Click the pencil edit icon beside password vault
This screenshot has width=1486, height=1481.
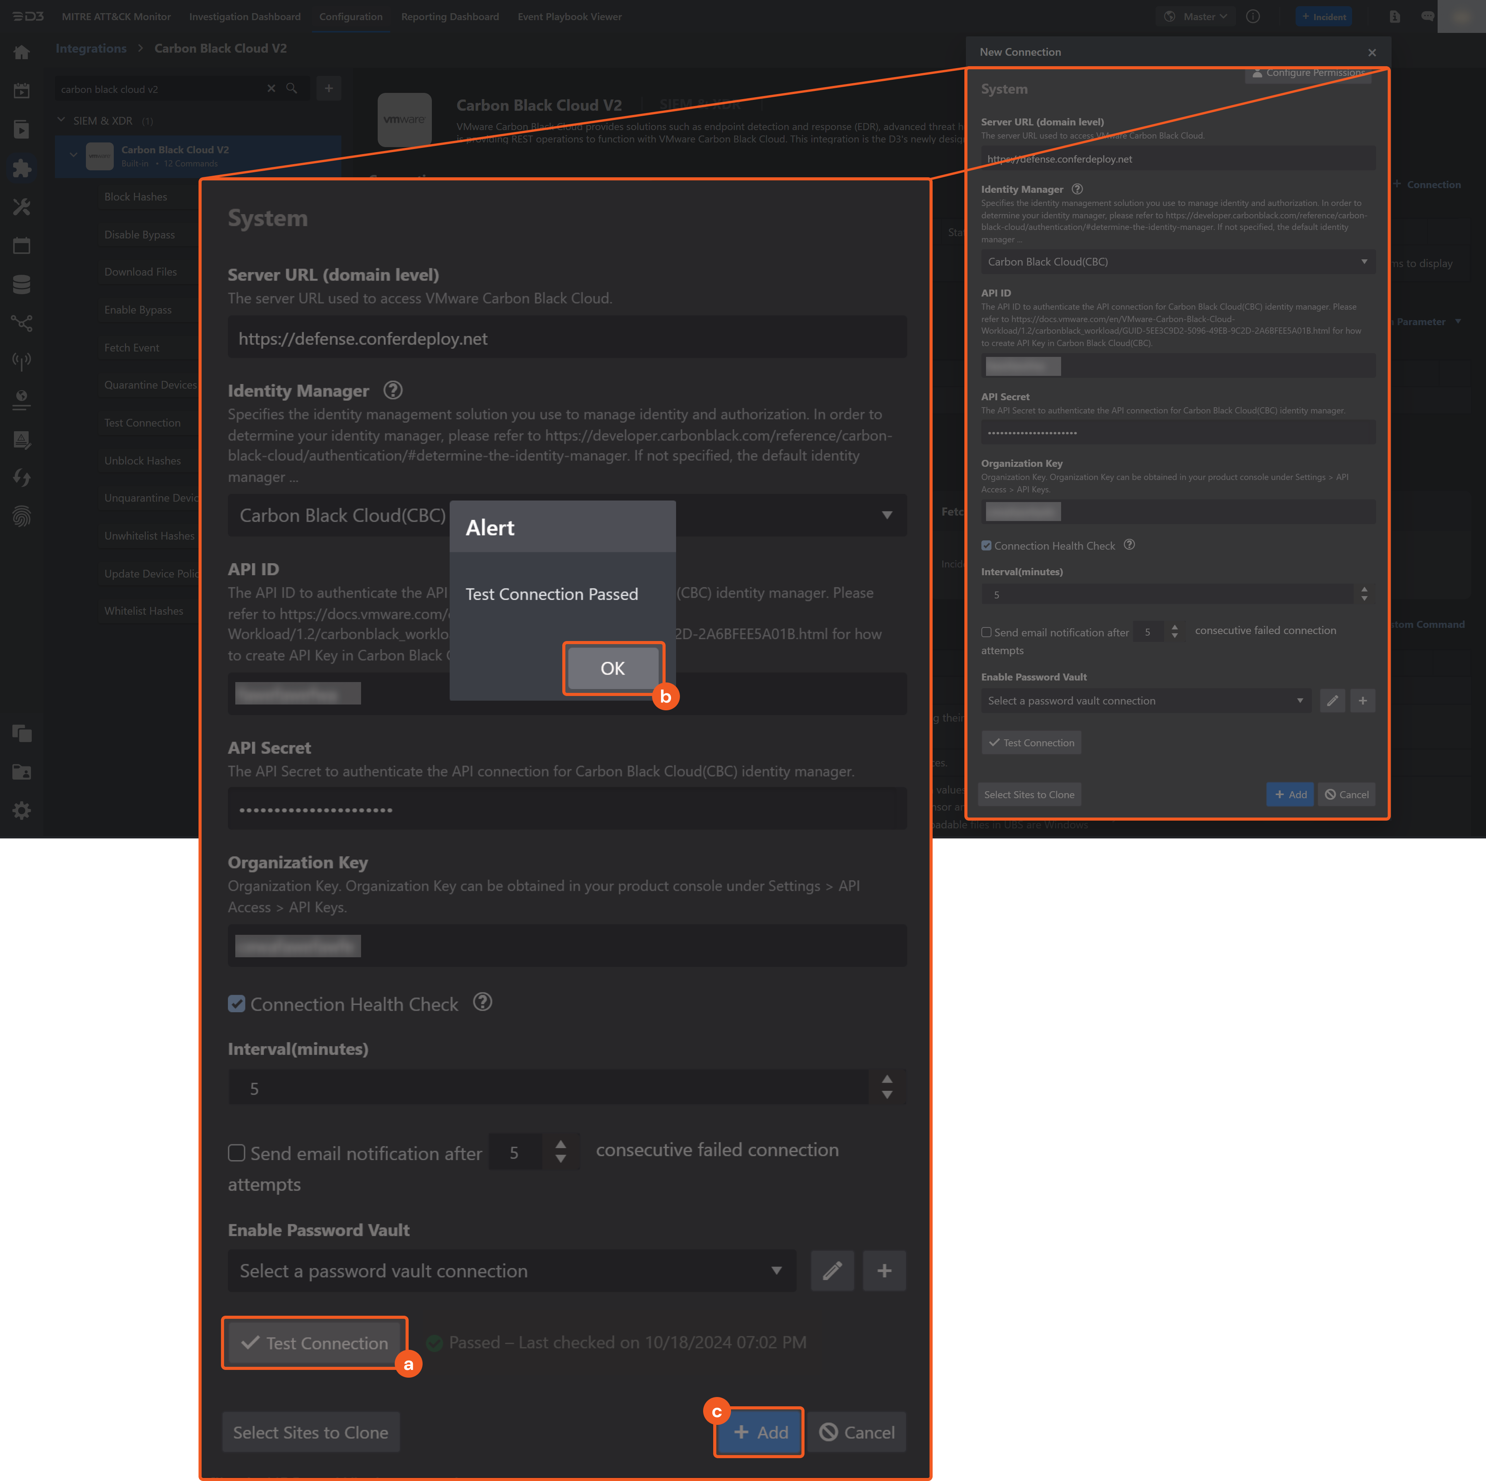tap(832, 1270)
